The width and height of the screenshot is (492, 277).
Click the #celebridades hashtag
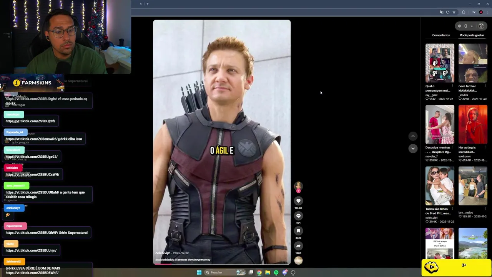tap(164, 260)
